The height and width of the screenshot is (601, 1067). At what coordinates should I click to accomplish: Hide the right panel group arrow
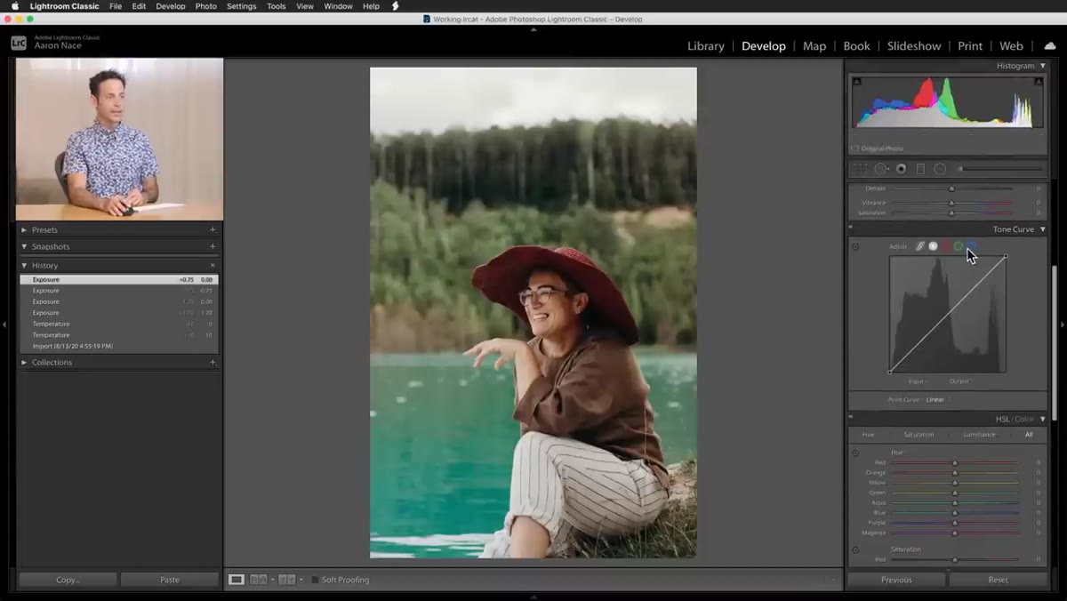click(x=1063, y=325)
